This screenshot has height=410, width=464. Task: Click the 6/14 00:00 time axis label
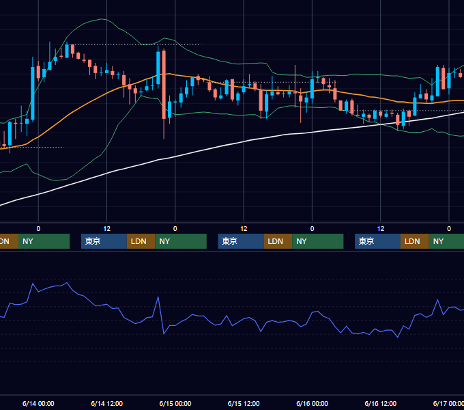38,403
